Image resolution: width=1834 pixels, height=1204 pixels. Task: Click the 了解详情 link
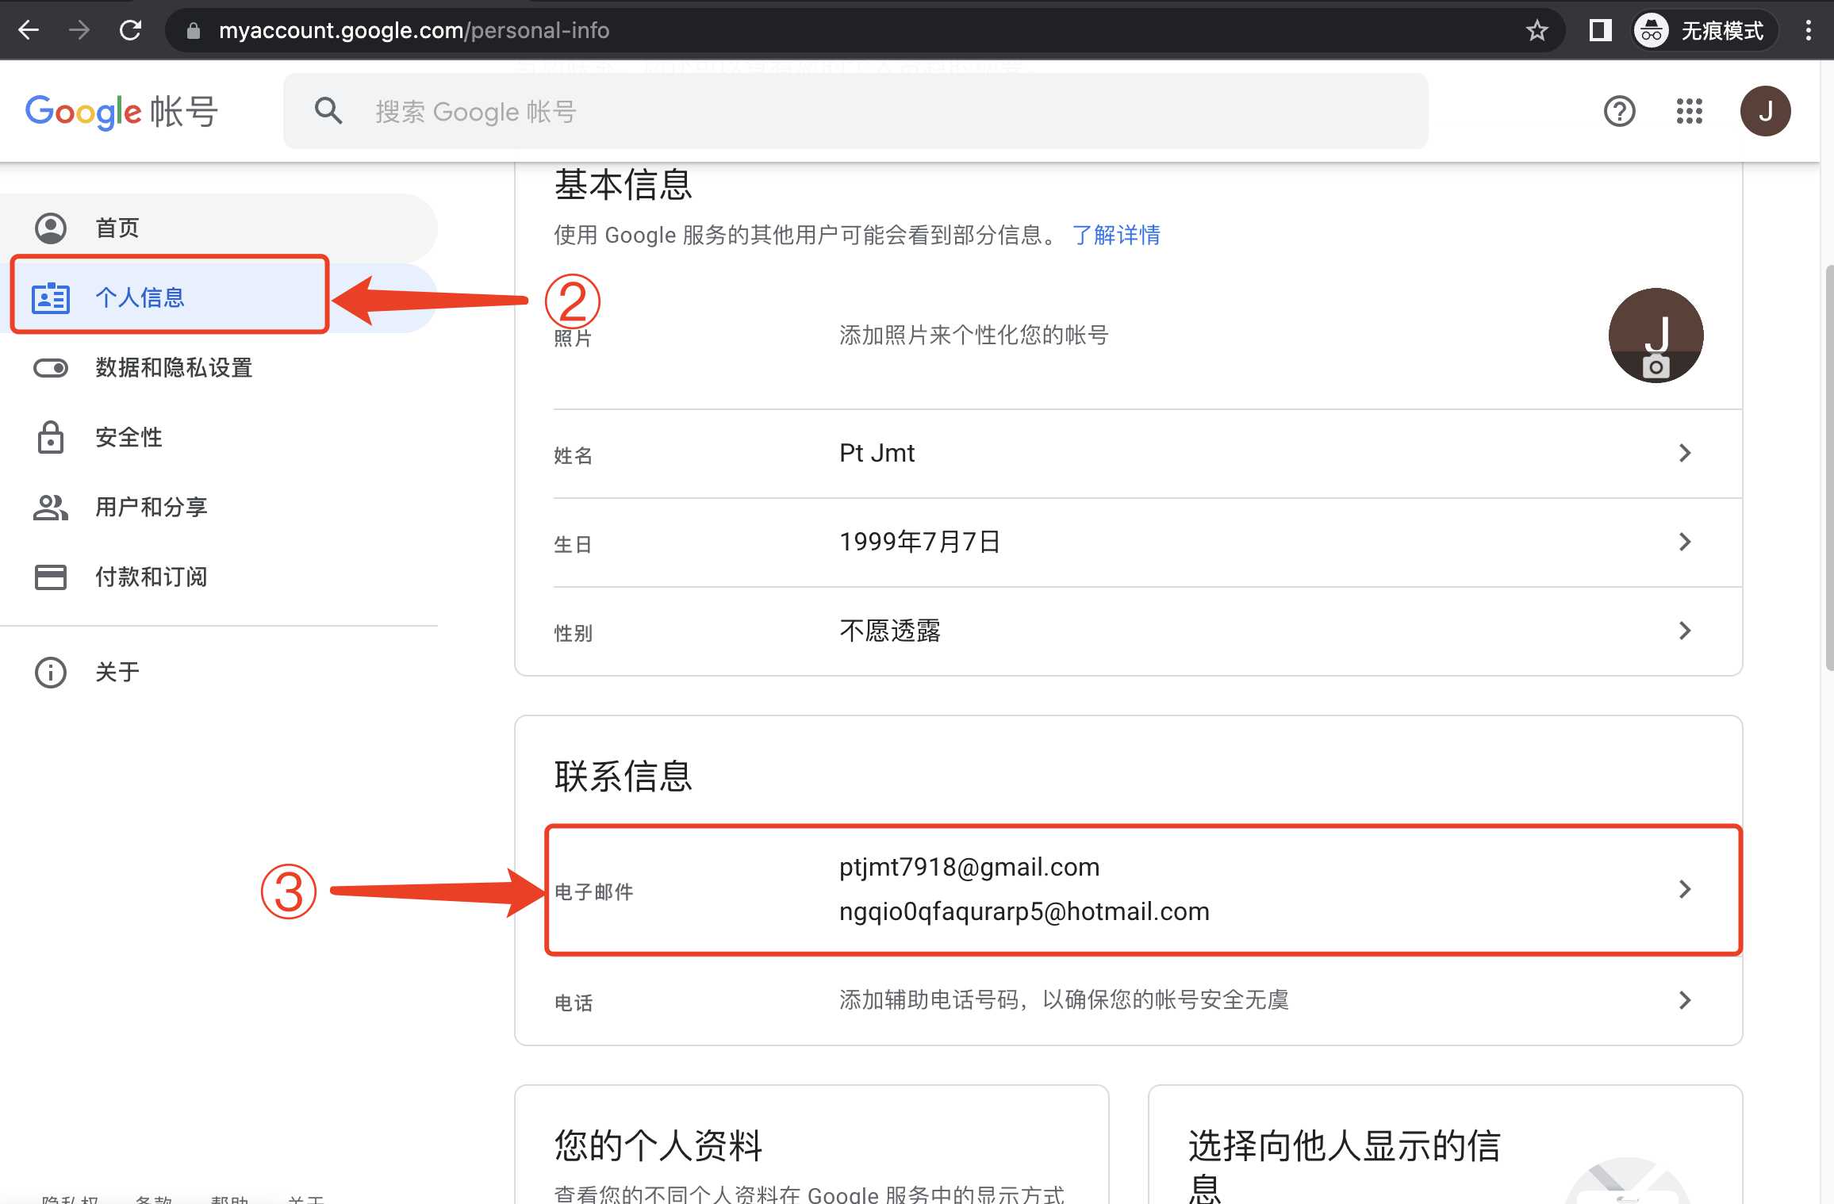(x=1117, y=234)
